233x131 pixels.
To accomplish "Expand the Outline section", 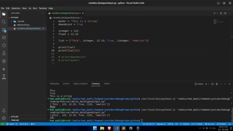I will coord(27,117).
